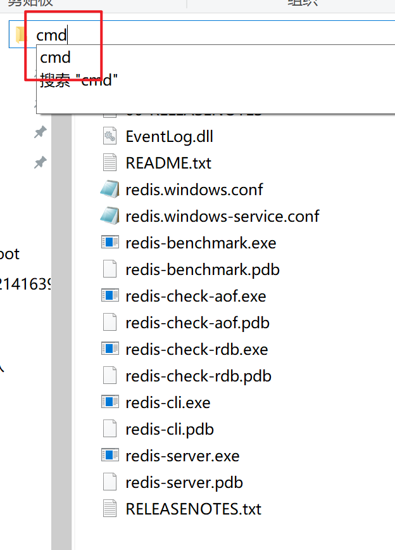Select the redis-benchmark.pdb file name
This screenshot has height=550, width=395.
(203, 270)
